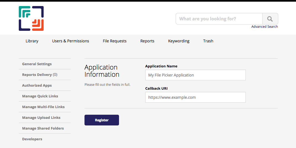
Task: Click the Application Name input field
Action: [x=195, y=75]
